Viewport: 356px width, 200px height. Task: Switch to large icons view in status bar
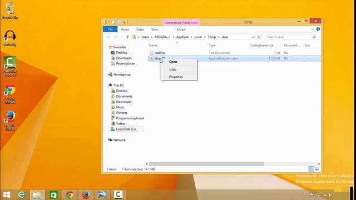(x=317, y=169)
